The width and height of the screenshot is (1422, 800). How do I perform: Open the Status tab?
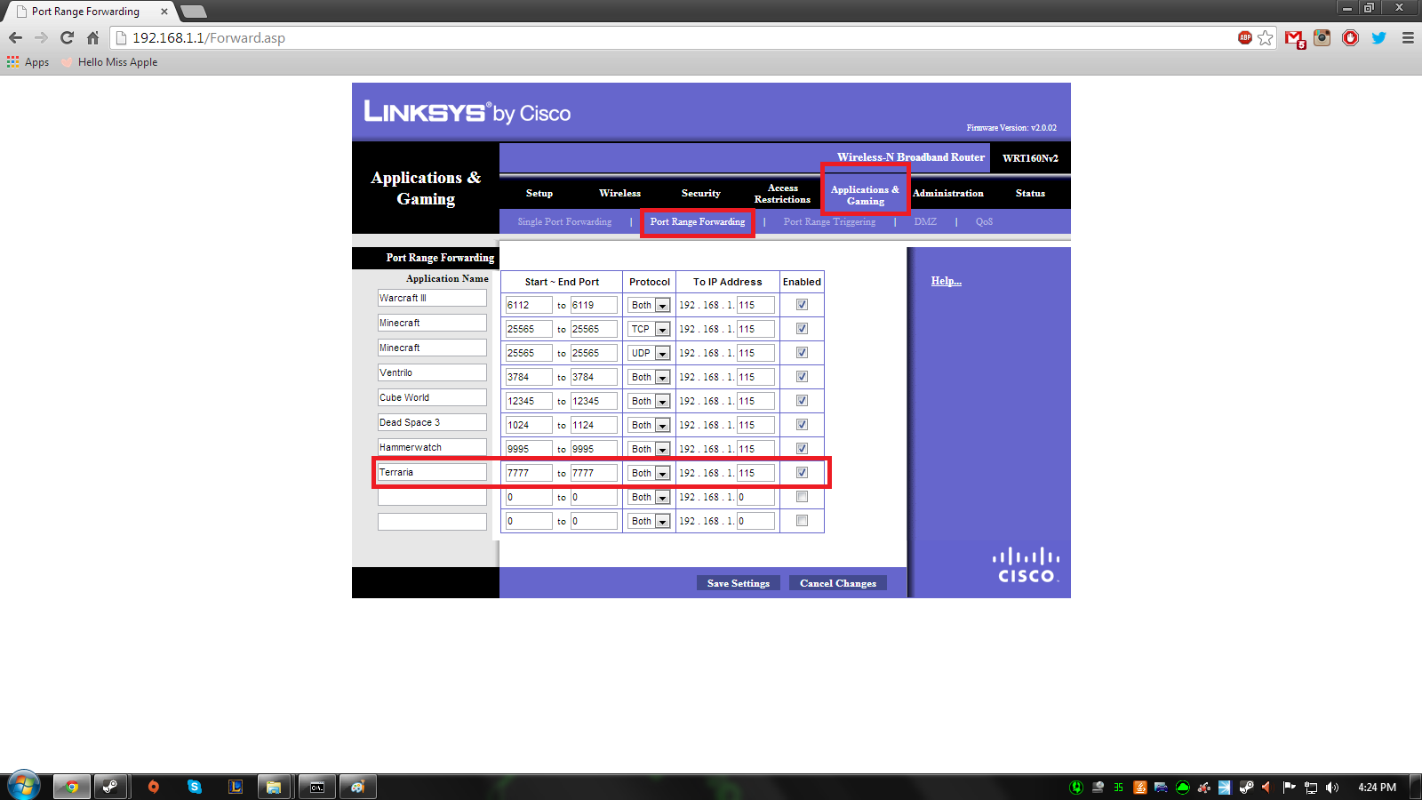point(1030,193)
